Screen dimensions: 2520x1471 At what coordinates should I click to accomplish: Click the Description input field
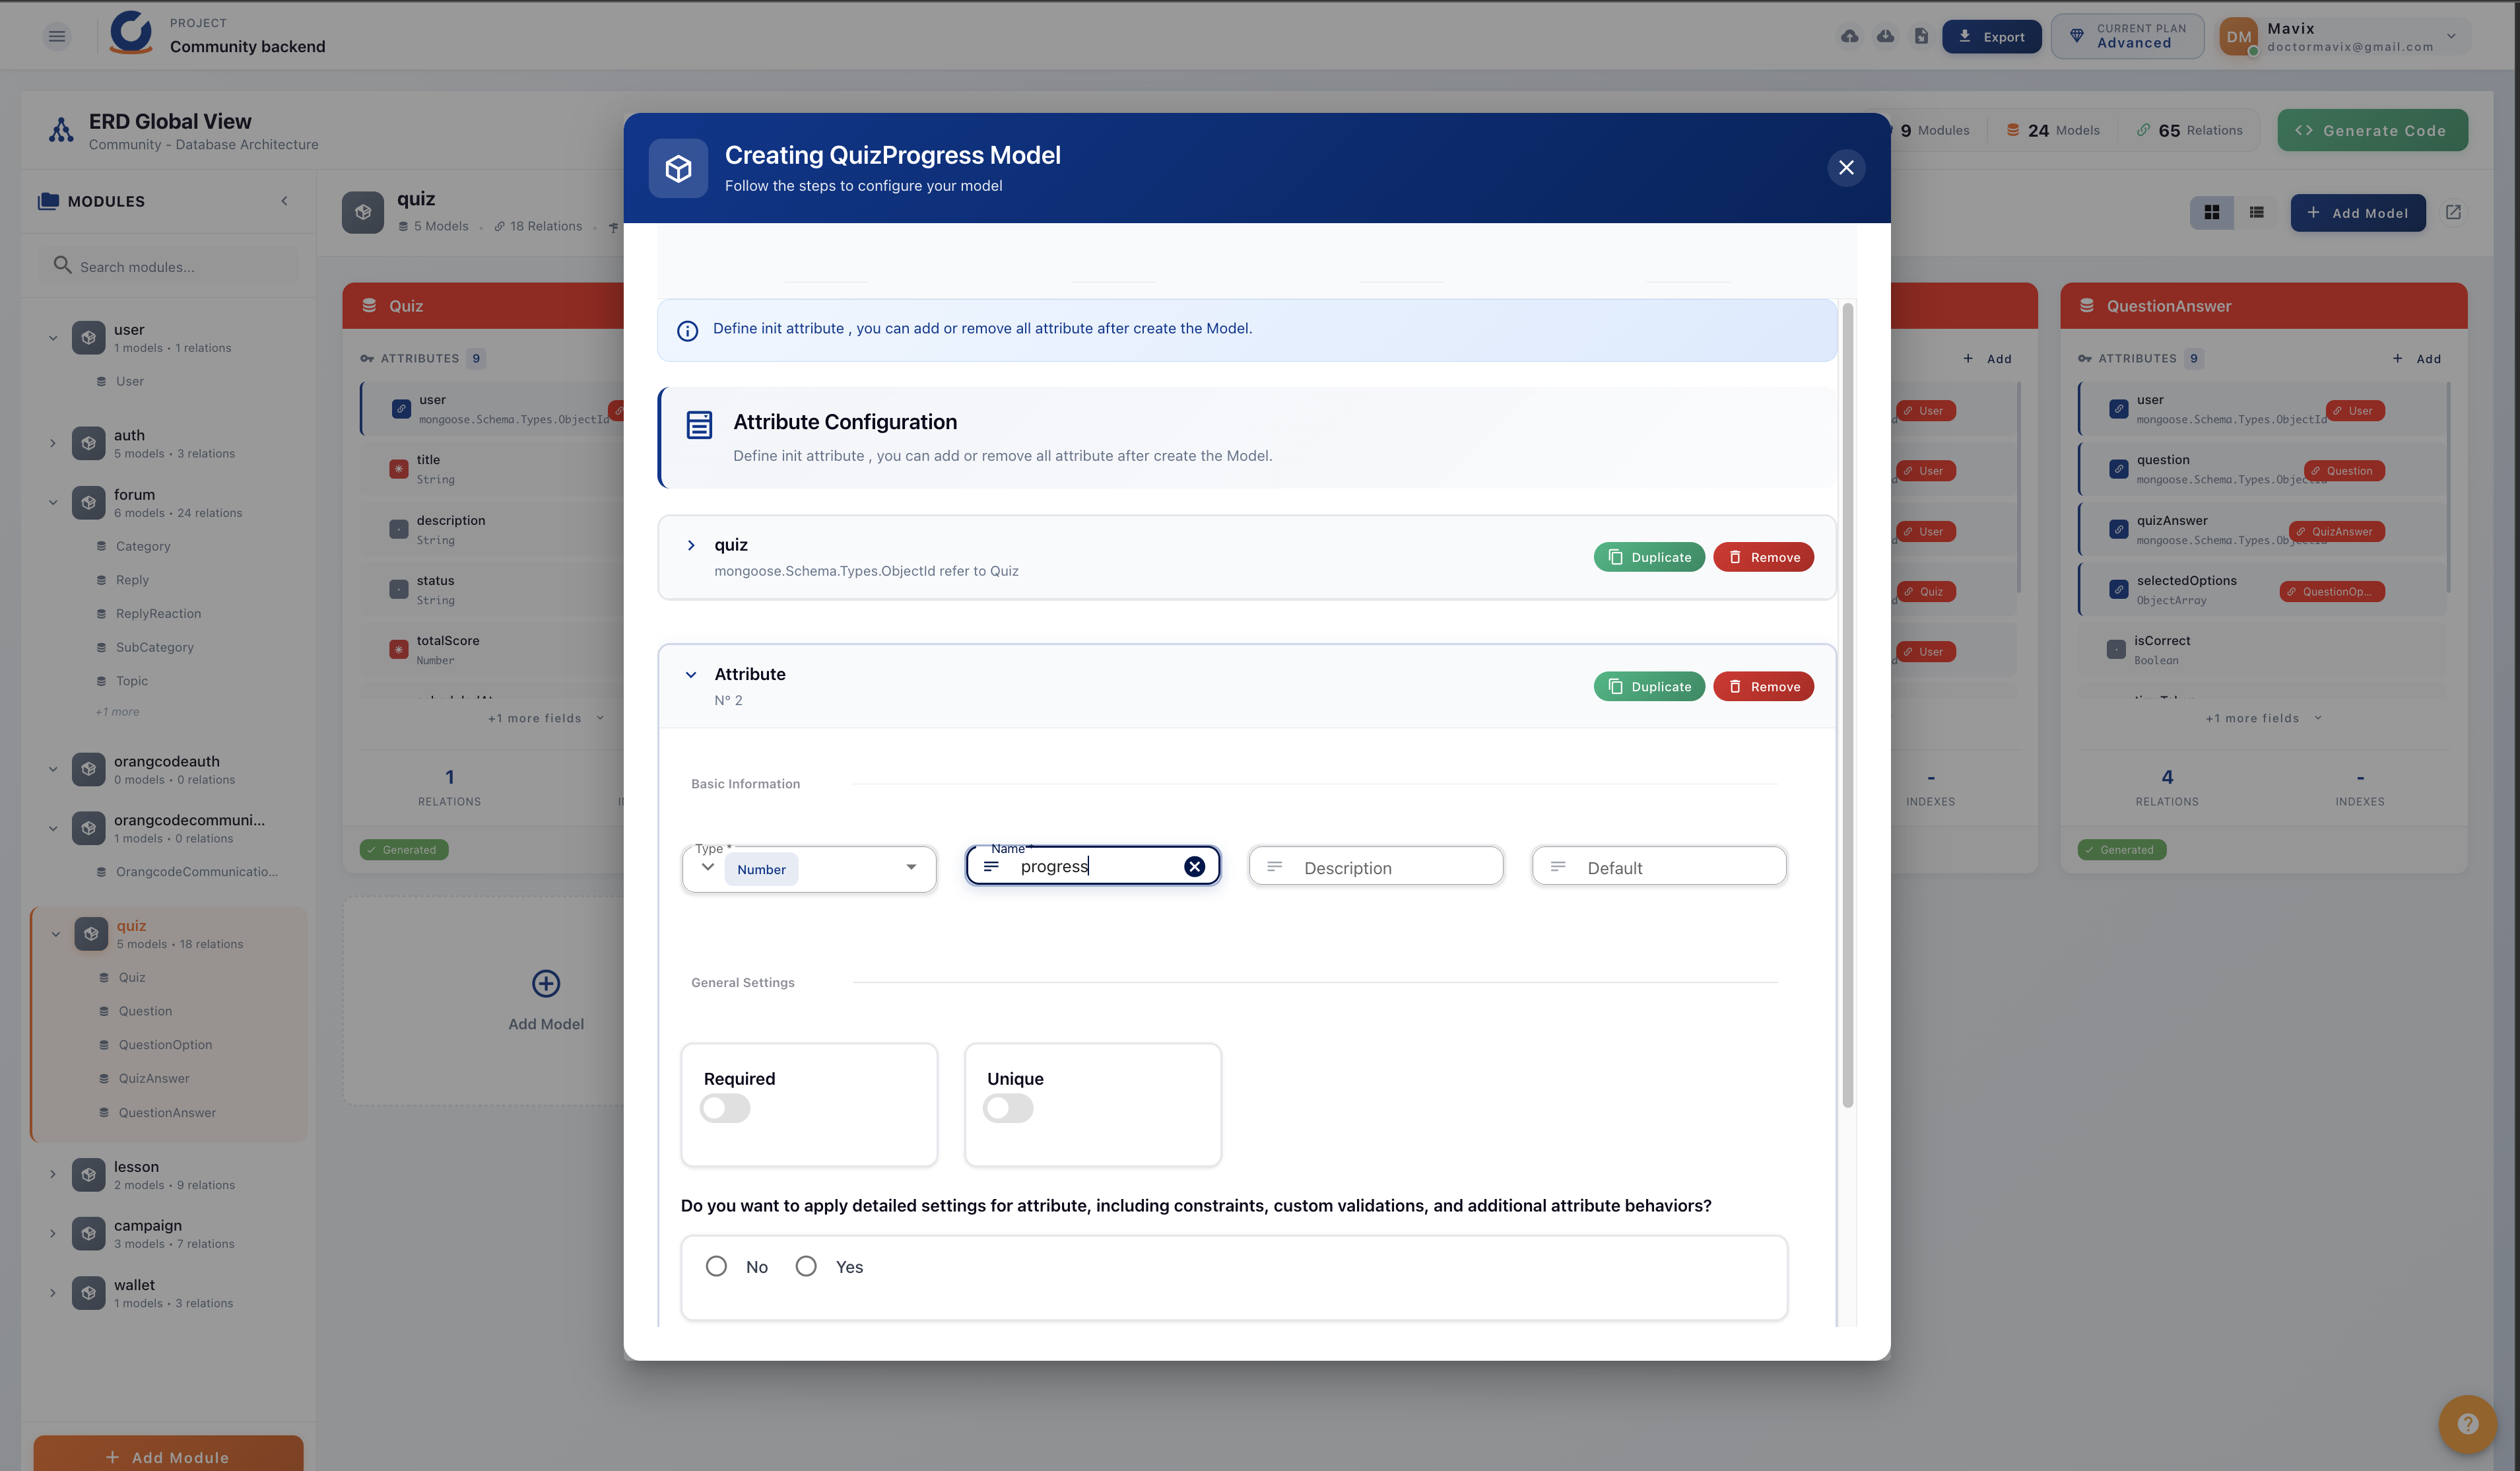1376,866
